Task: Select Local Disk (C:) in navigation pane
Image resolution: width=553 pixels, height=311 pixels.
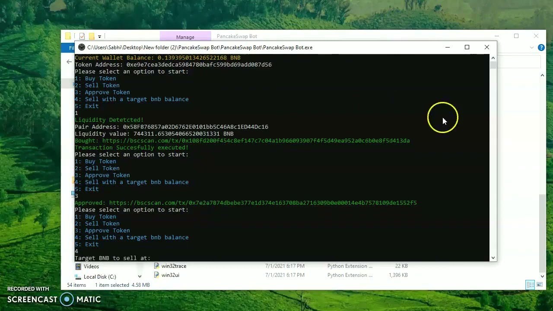Action: 100,277
